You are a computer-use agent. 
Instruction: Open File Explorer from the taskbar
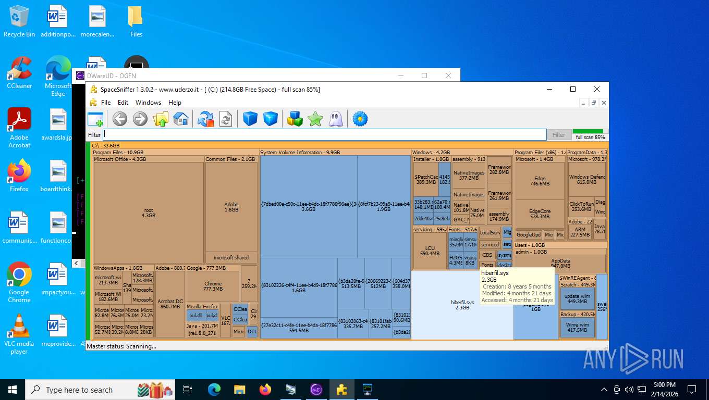[239, 390]
